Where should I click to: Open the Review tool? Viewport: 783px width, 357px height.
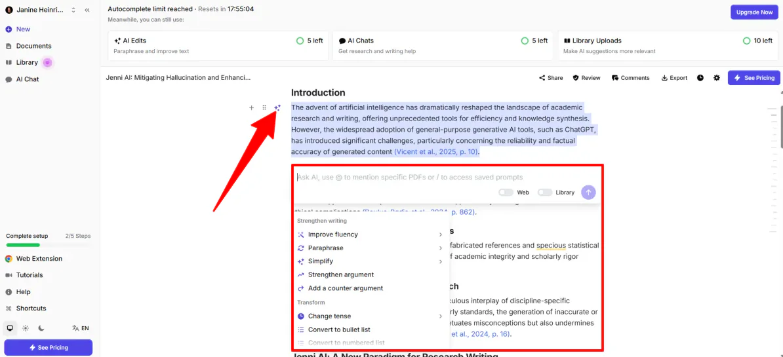586,78
